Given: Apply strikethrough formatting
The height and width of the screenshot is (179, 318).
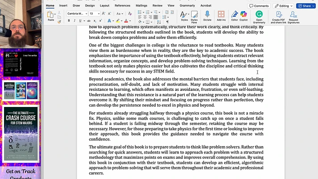Looking at the screenshot, I should pyautogui.click(x=88, y=21).
